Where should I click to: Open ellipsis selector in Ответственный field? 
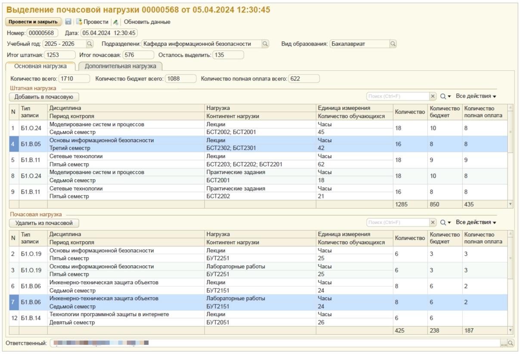[503, 343]
